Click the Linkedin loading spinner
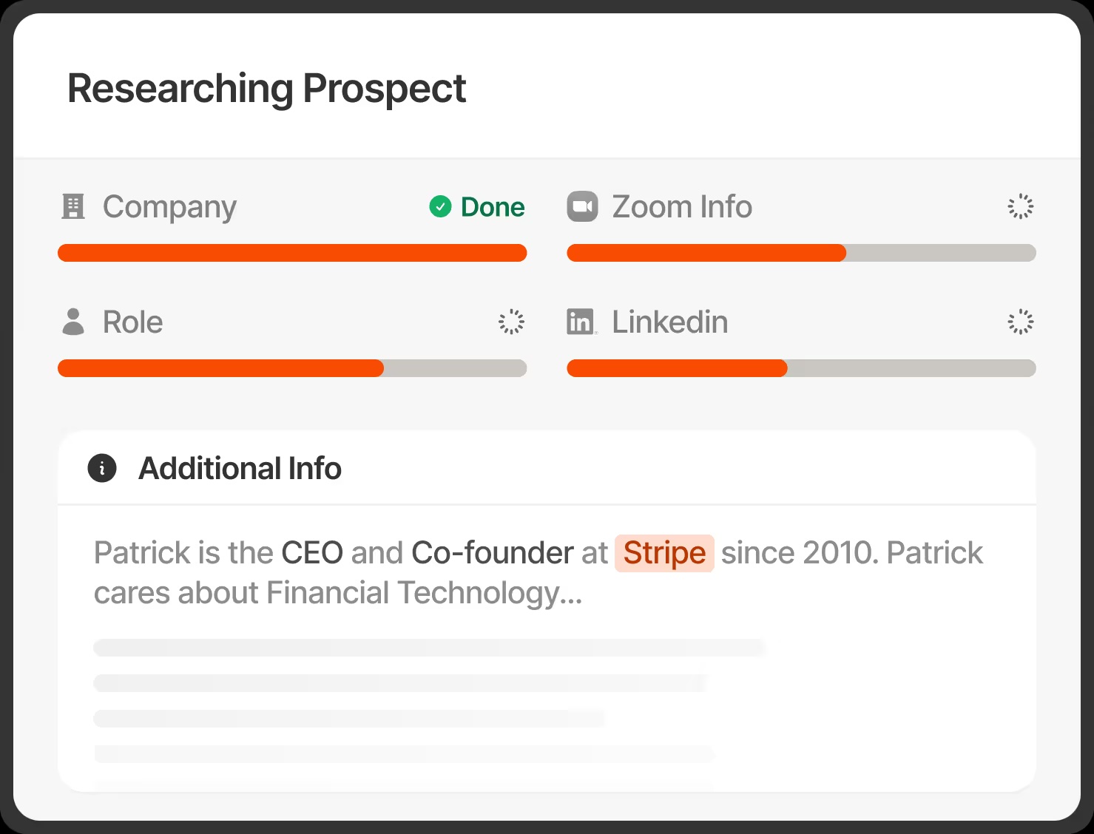Viewport: 1094px width, 834px height. pyautogui.click(x=1021, y=322)
